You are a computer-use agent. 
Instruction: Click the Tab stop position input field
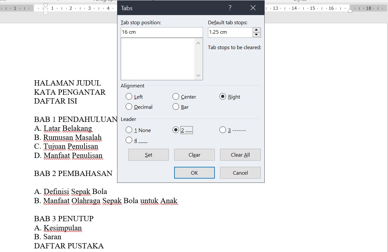162,32
